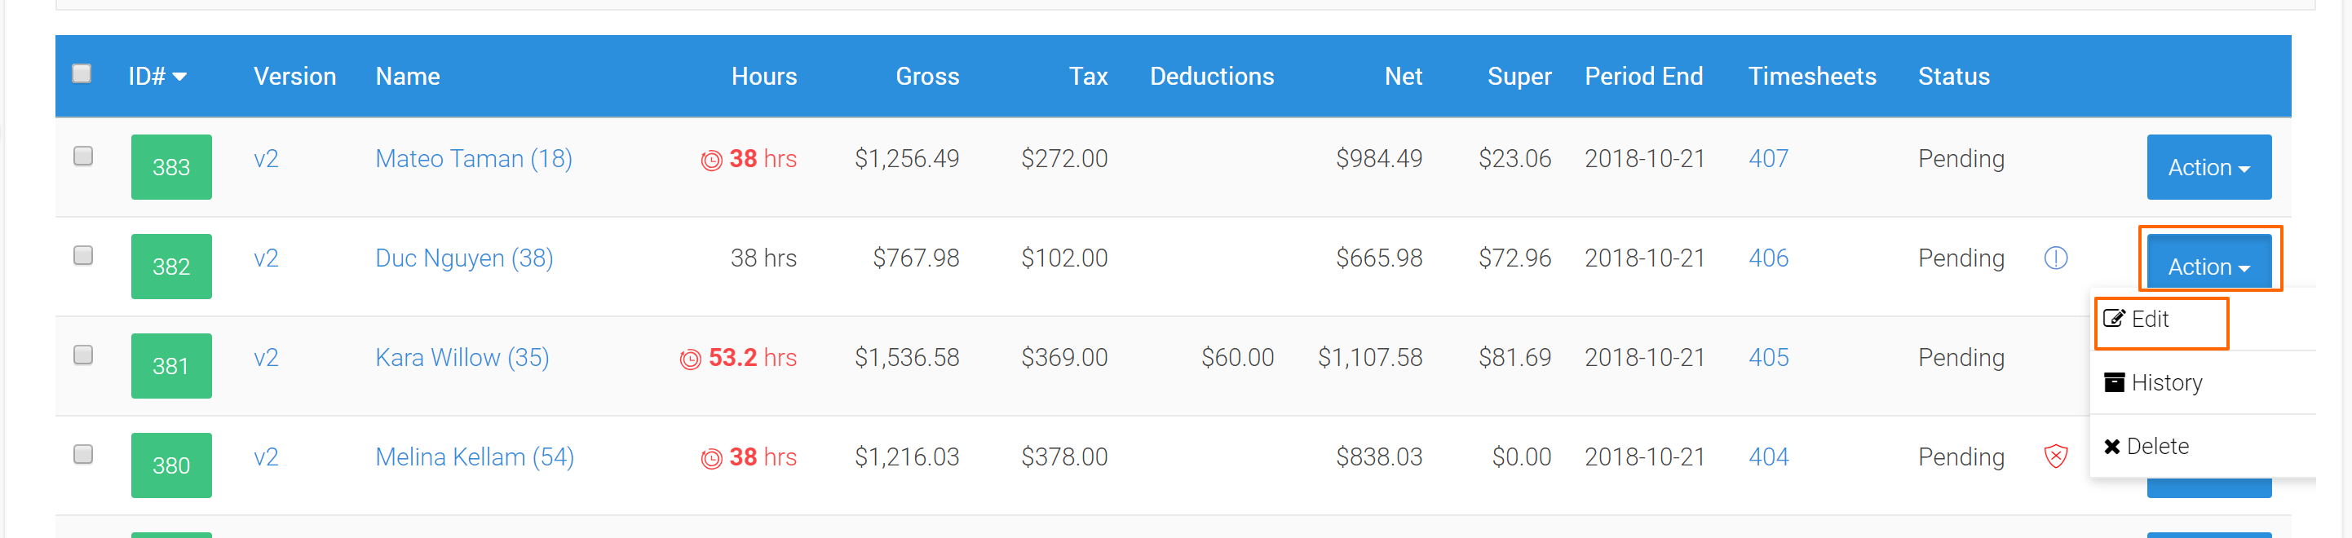Click the overtime clock icon for Kara Willow
Image resolution: width=2352 pixels, height=538 pixels.
[x=690, y=359]
